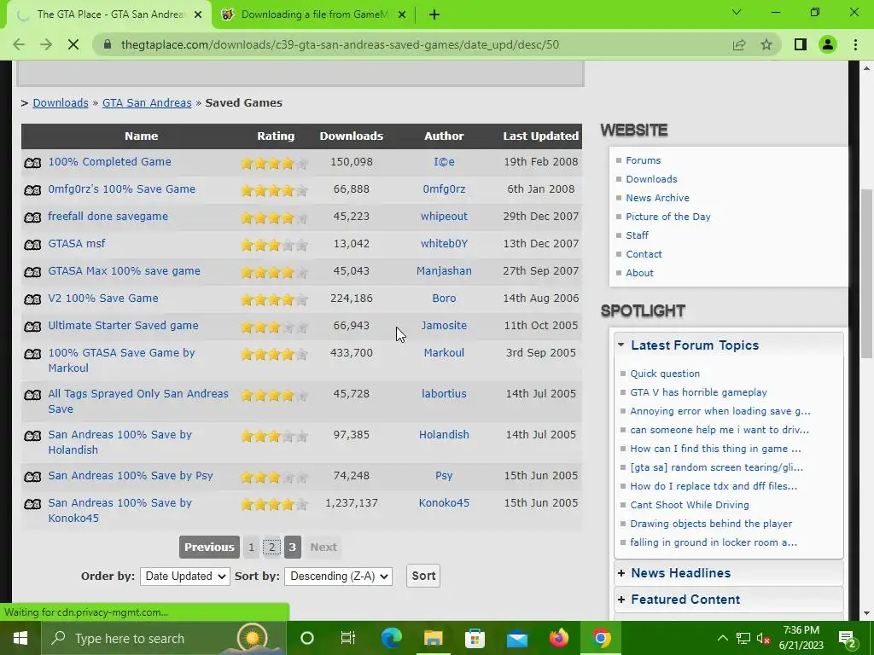Open the Order by dropdown

click(x=184, y=577)
